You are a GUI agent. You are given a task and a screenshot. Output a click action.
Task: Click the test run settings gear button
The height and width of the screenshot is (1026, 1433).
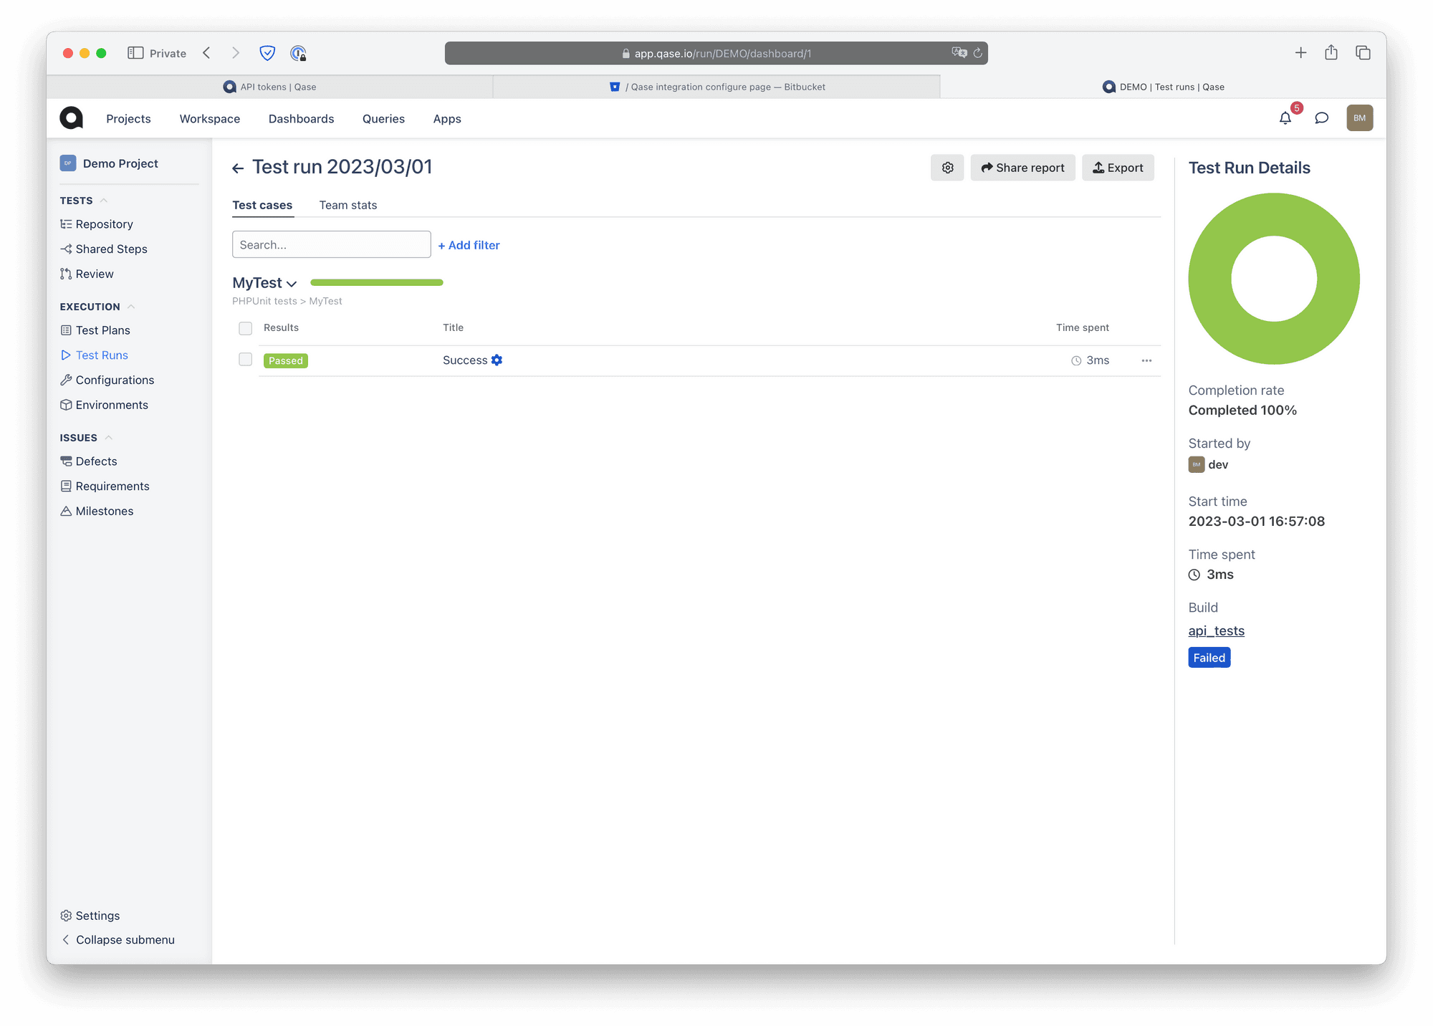[947, 168]
